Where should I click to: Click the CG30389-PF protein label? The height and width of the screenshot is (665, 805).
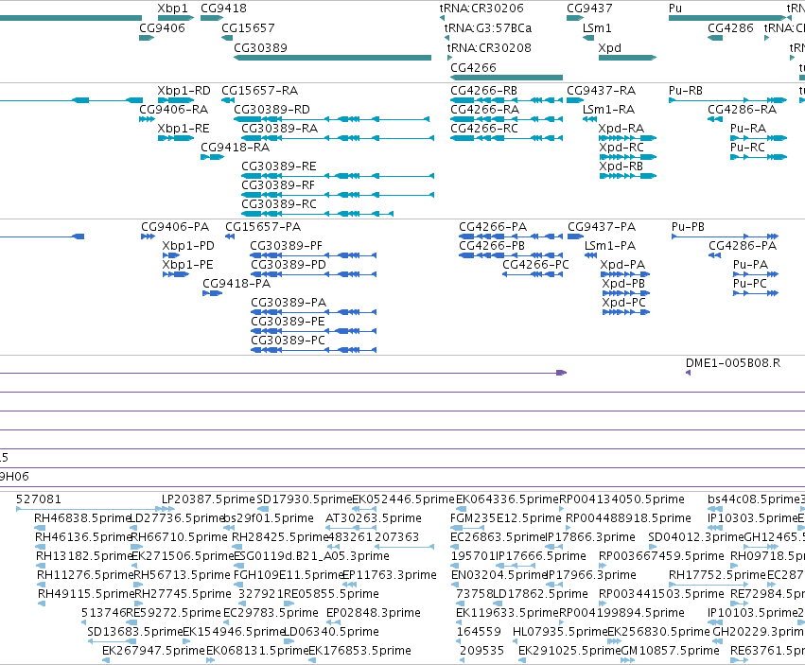[x=287, y=246]
